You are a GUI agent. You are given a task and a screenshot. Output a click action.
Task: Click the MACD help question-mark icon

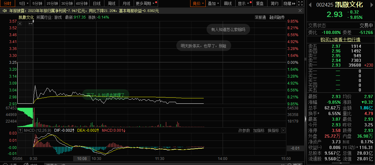21,130
